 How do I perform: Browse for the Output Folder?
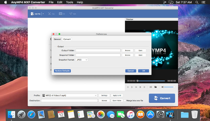(128, 50)
